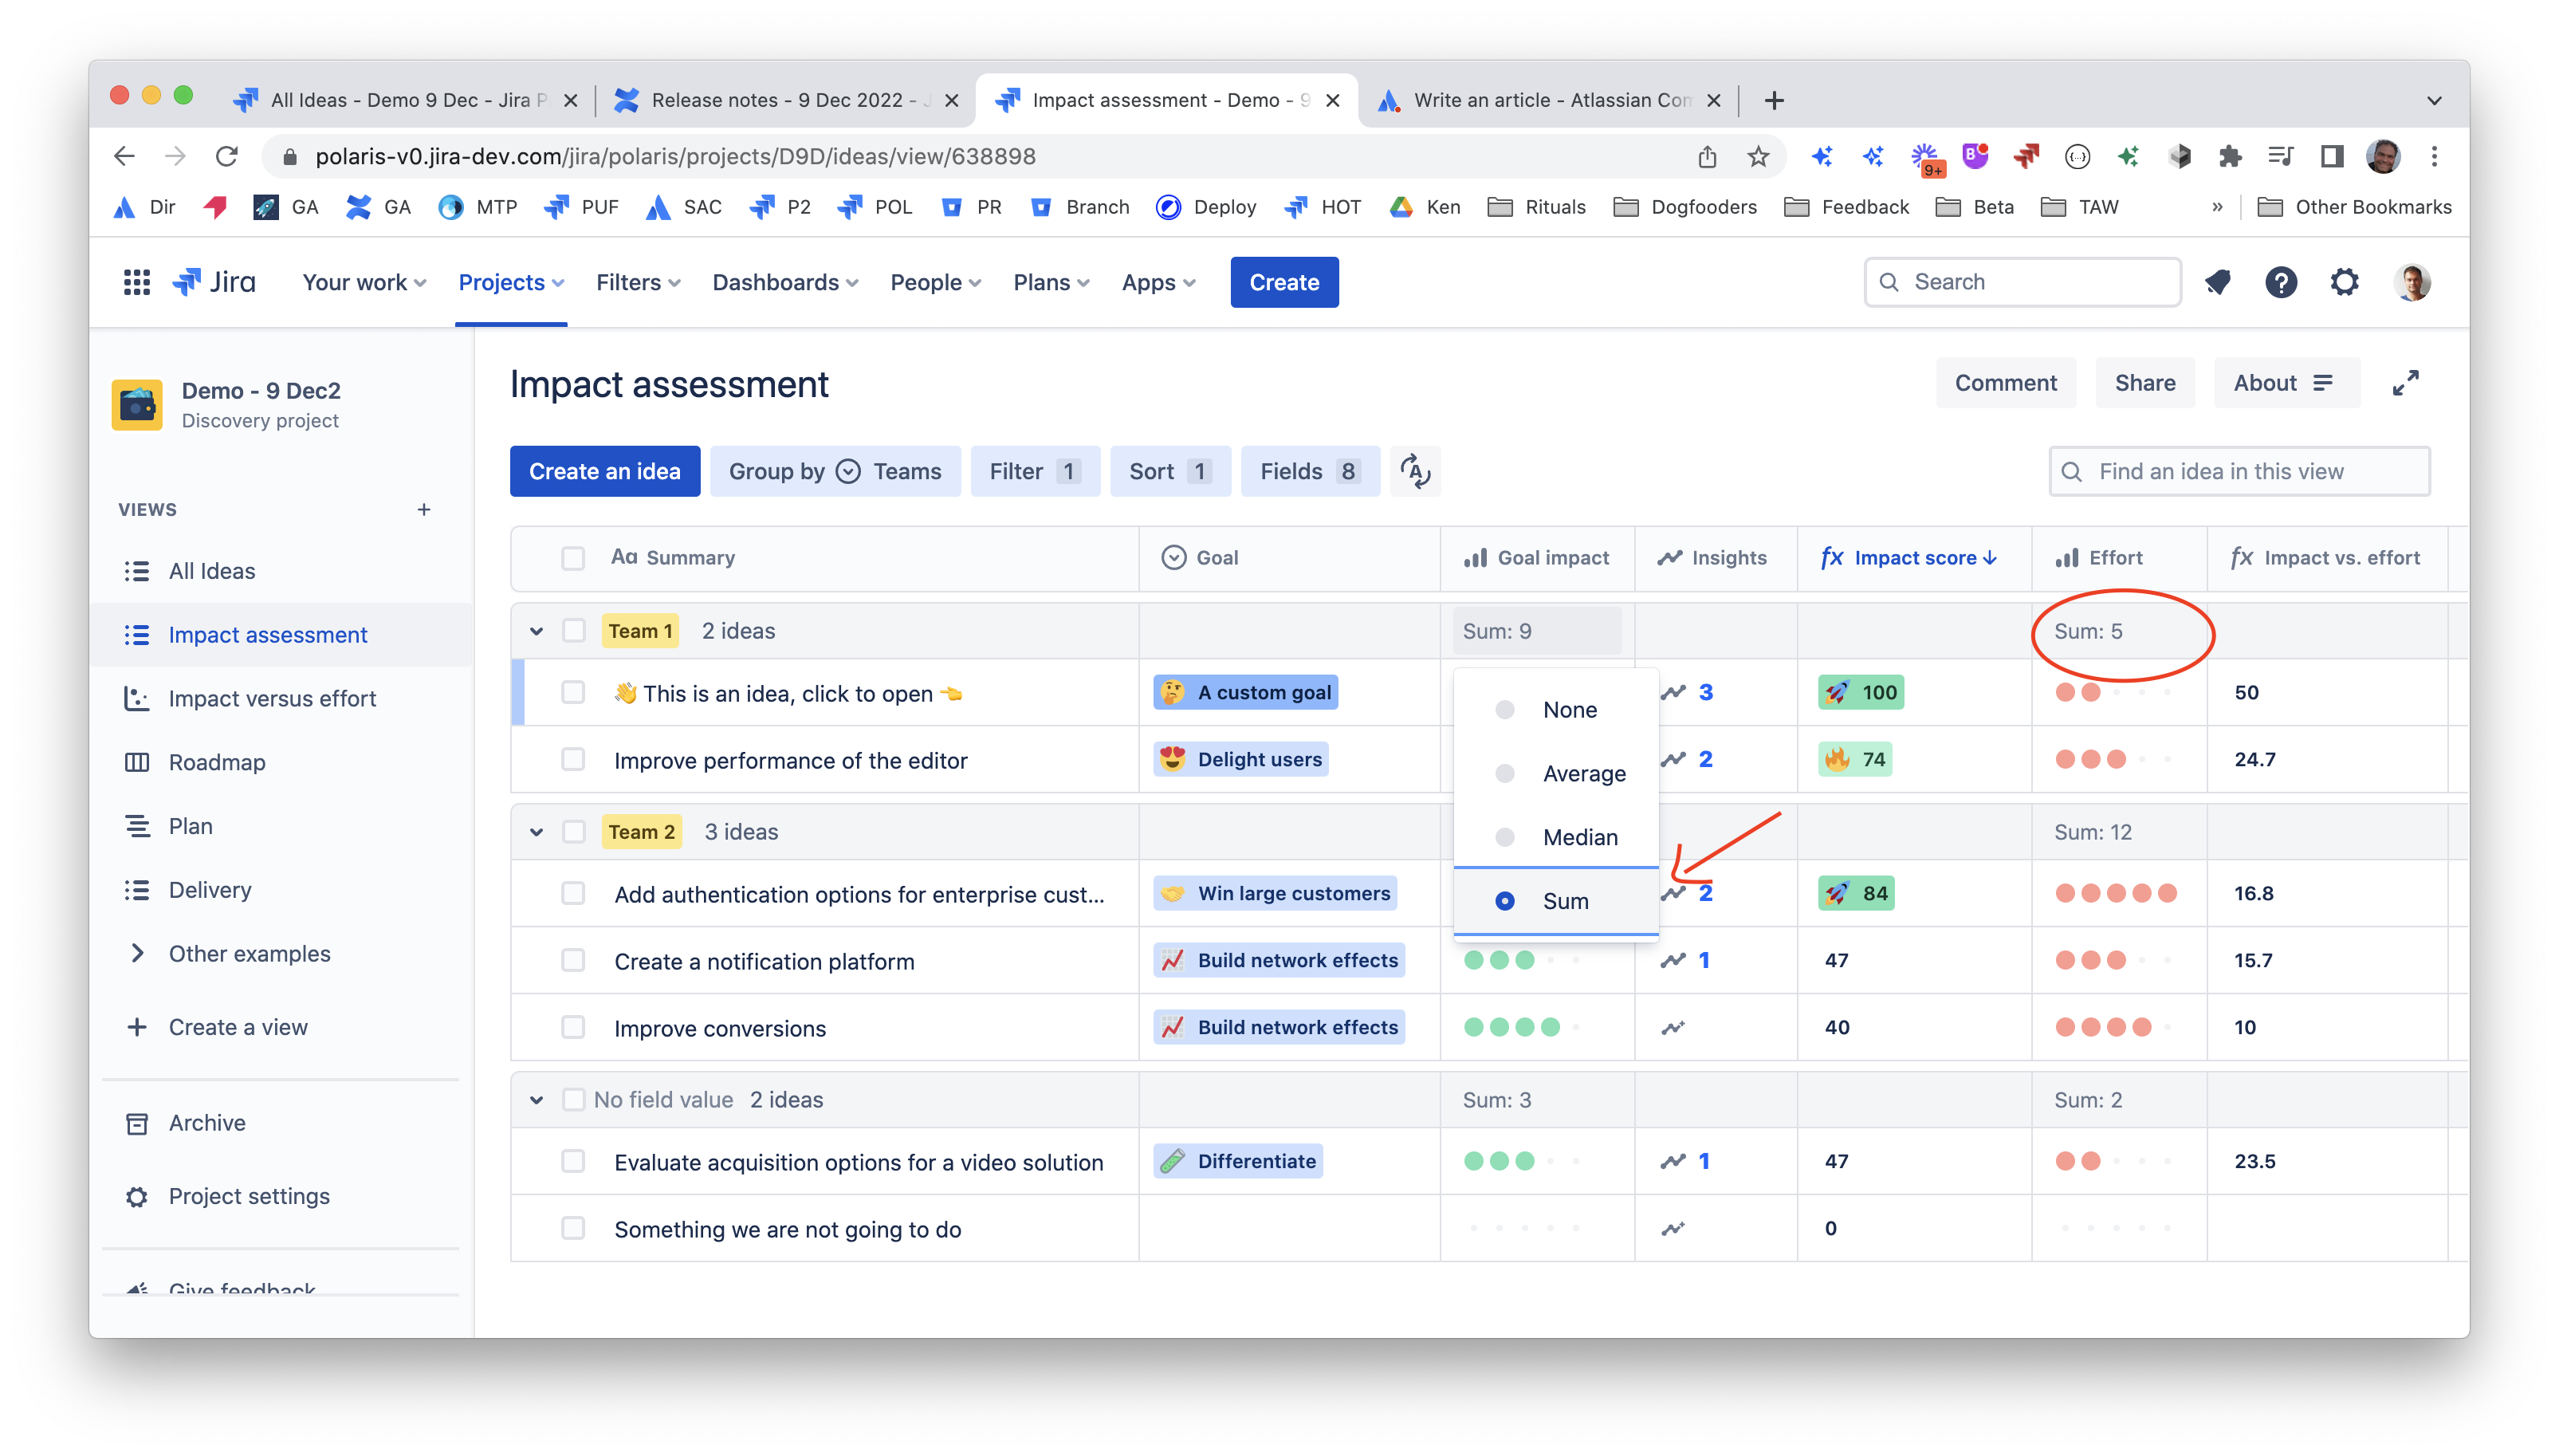Click the autosave view icon next to Fields

(x=1414, y=471)
